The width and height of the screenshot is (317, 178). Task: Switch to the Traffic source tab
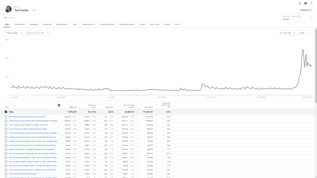pos(20,24)
